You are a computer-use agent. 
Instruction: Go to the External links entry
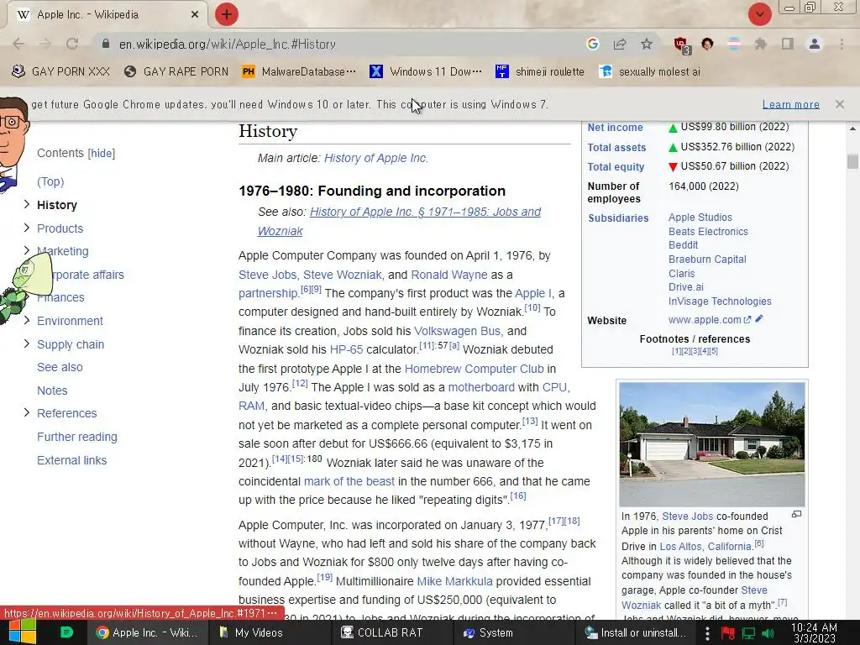point(72,461)
